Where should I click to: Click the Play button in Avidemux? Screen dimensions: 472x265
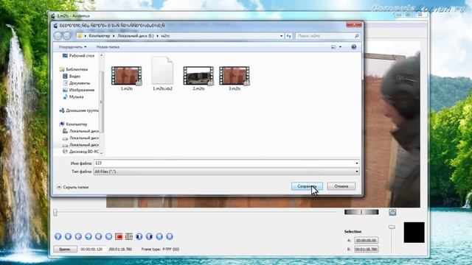58,236
